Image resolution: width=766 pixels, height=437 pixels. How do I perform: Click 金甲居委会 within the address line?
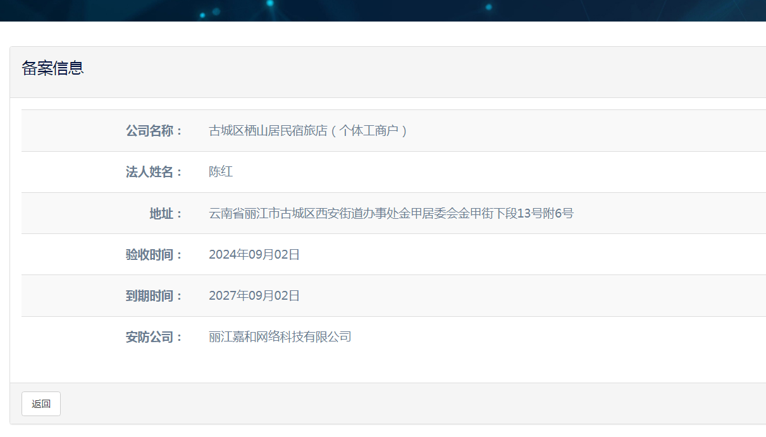[x=429, y=214]
